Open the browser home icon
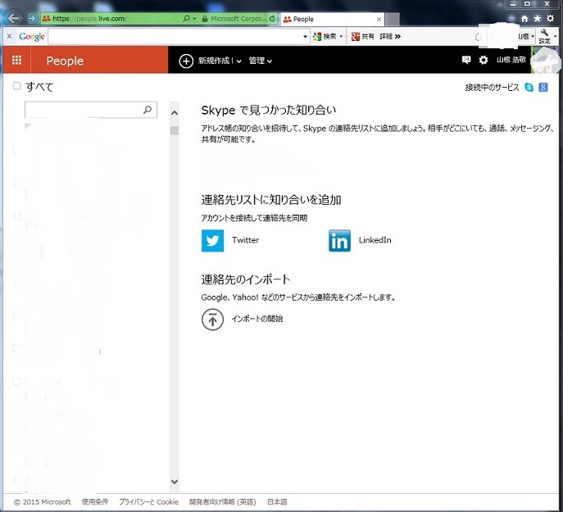This screenshot has width=563, height=512. click(524, 18)
